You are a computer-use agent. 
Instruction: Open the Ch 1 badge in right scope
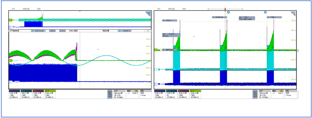coord(159,94)
